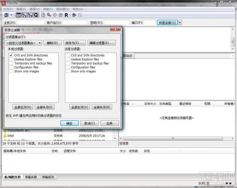Click the 保存为(S) button

(x=74, y=43)
